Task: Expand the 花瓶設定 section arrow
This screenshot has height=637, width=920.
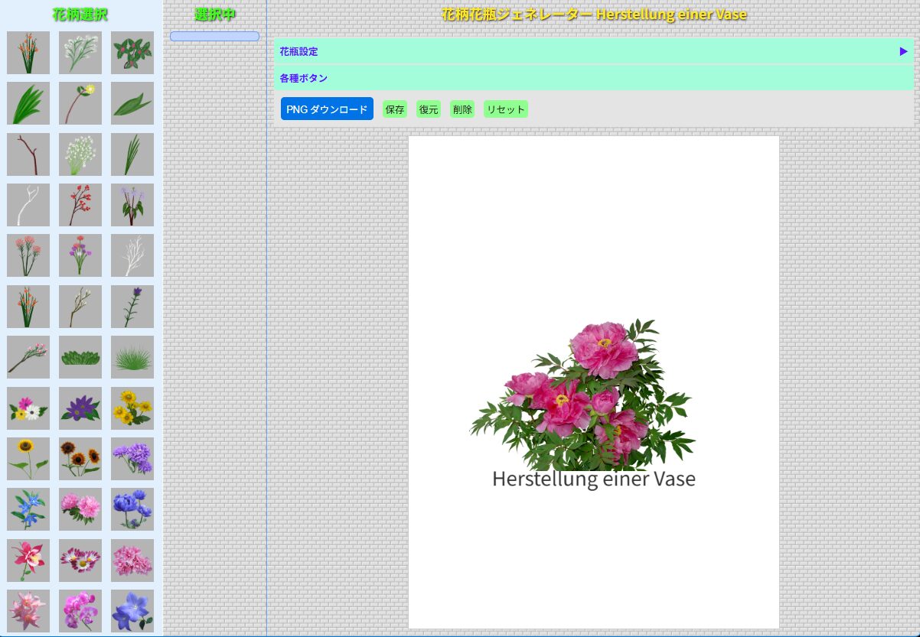Action: [903, 51]
